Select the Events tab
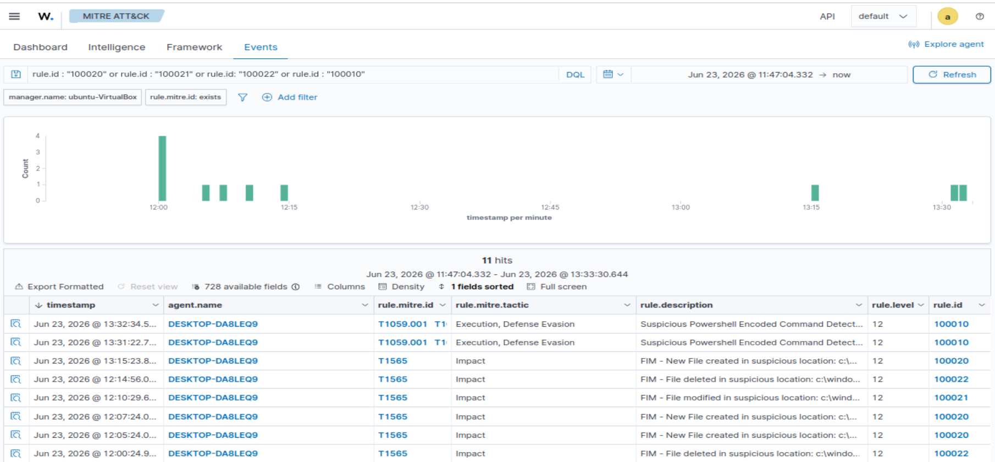 click(261, 47)
